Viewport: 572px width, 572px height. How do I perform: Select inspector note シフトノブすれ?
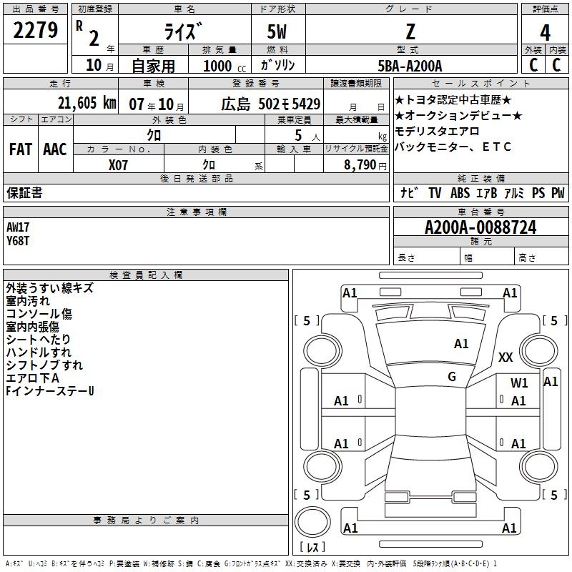click(x=44, y=365)
